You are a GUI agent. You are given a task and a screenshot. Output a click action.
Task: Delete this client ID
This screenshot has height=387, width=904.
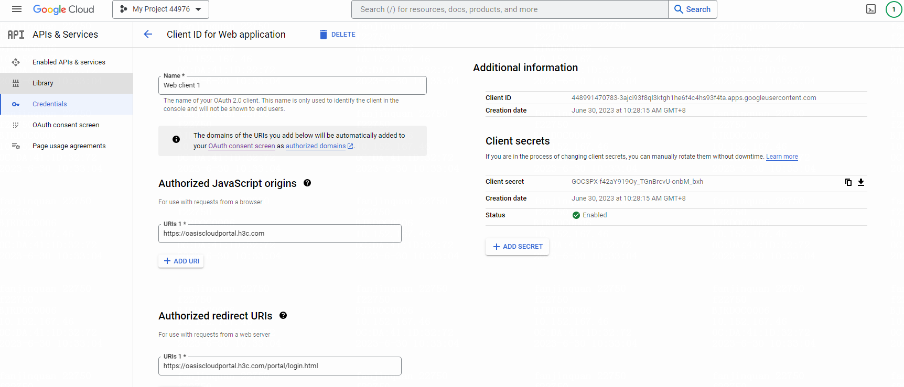tap(338, 35)
